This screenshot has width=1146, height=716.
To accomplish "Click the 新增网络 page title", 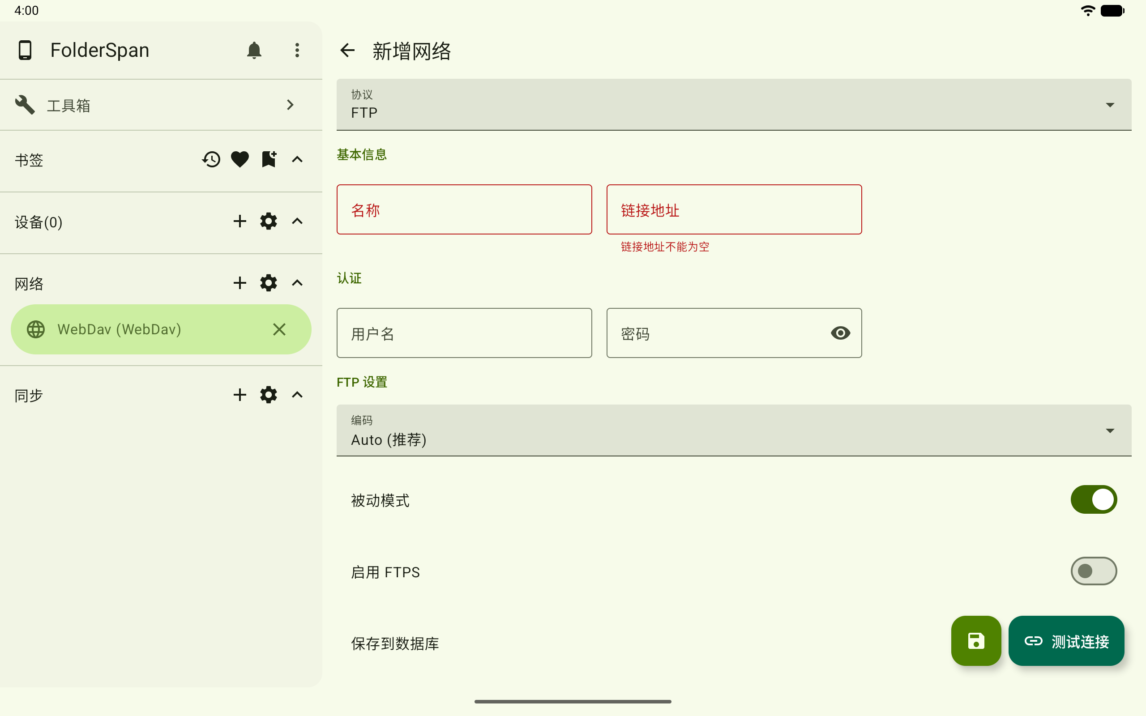I will point(411,51).
